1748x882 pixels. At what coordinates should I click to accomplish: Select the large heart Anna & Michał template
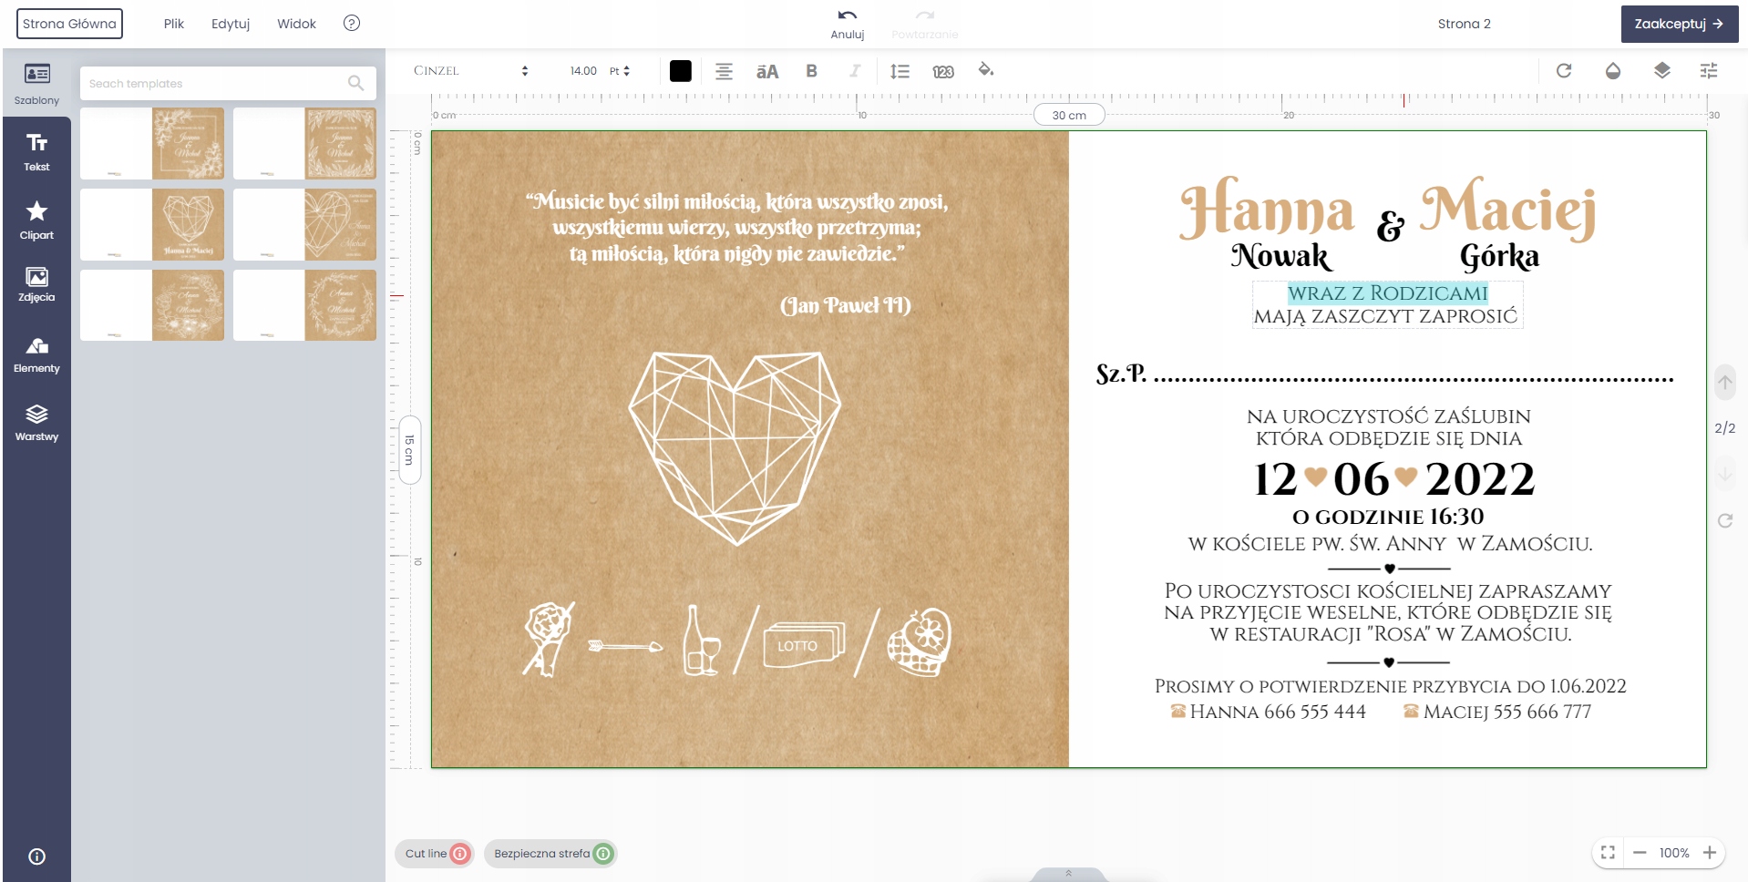pos(304,224)
